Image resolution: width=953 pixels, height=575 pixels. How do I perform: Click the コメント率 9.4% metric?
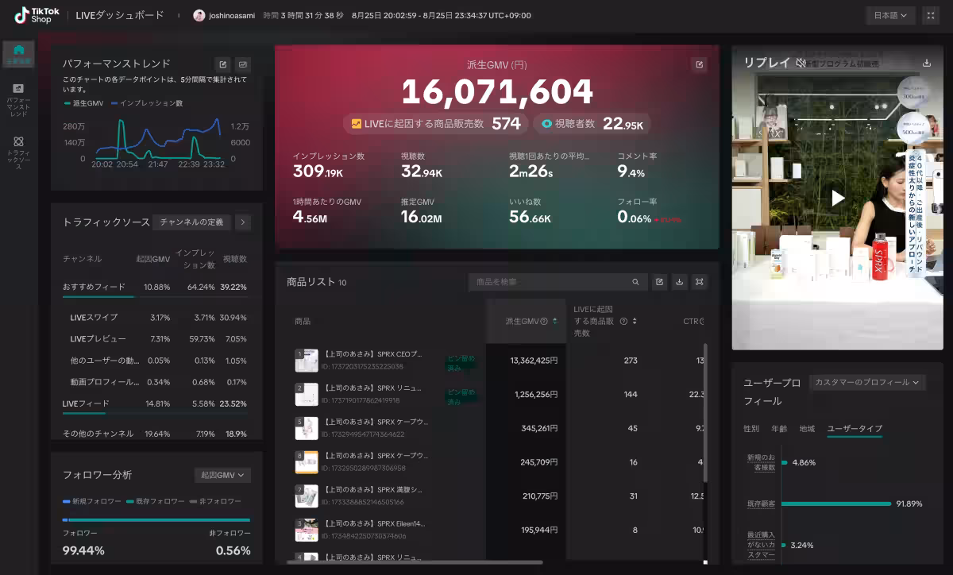(x=638, y=166)
